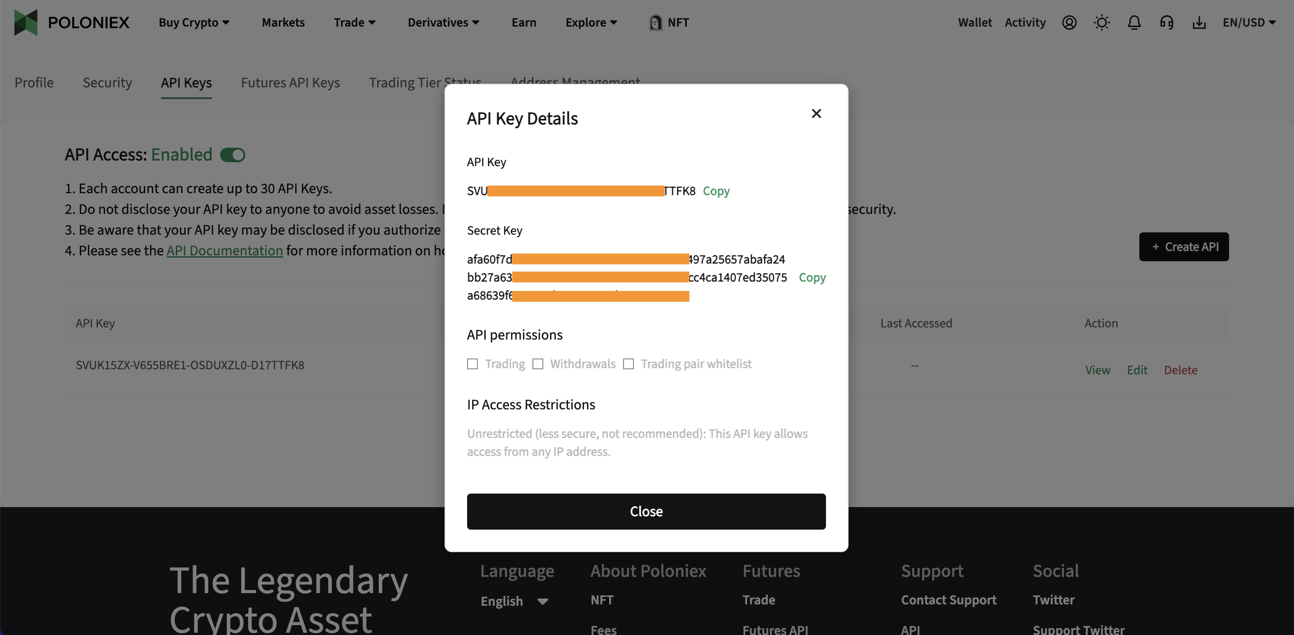The width and height of the screenshot is (1294, 635).
Task: Expand the English footer language selector
Action: pos(514,601)
